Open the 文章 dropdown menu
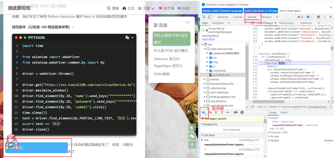Screen dimensions: 334x158 [x=146, y=8]
